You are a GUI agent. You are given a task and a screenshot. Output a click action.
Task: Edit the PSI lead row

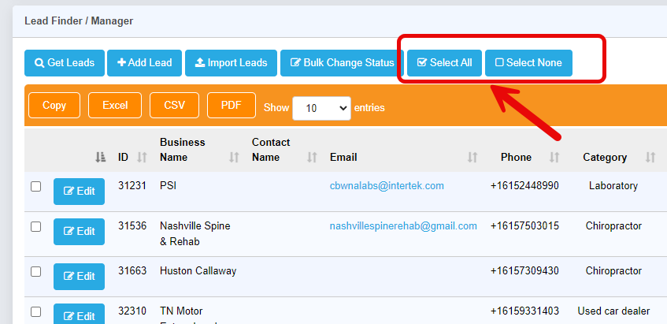[79, 192]
